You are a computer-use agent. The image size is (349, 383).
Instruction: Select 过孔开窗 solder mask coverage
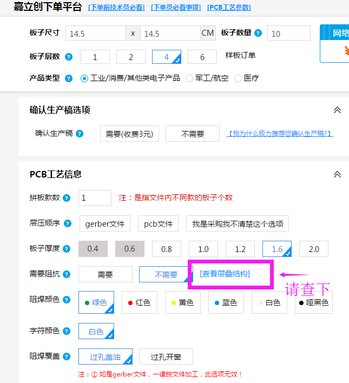pos(166,356)
